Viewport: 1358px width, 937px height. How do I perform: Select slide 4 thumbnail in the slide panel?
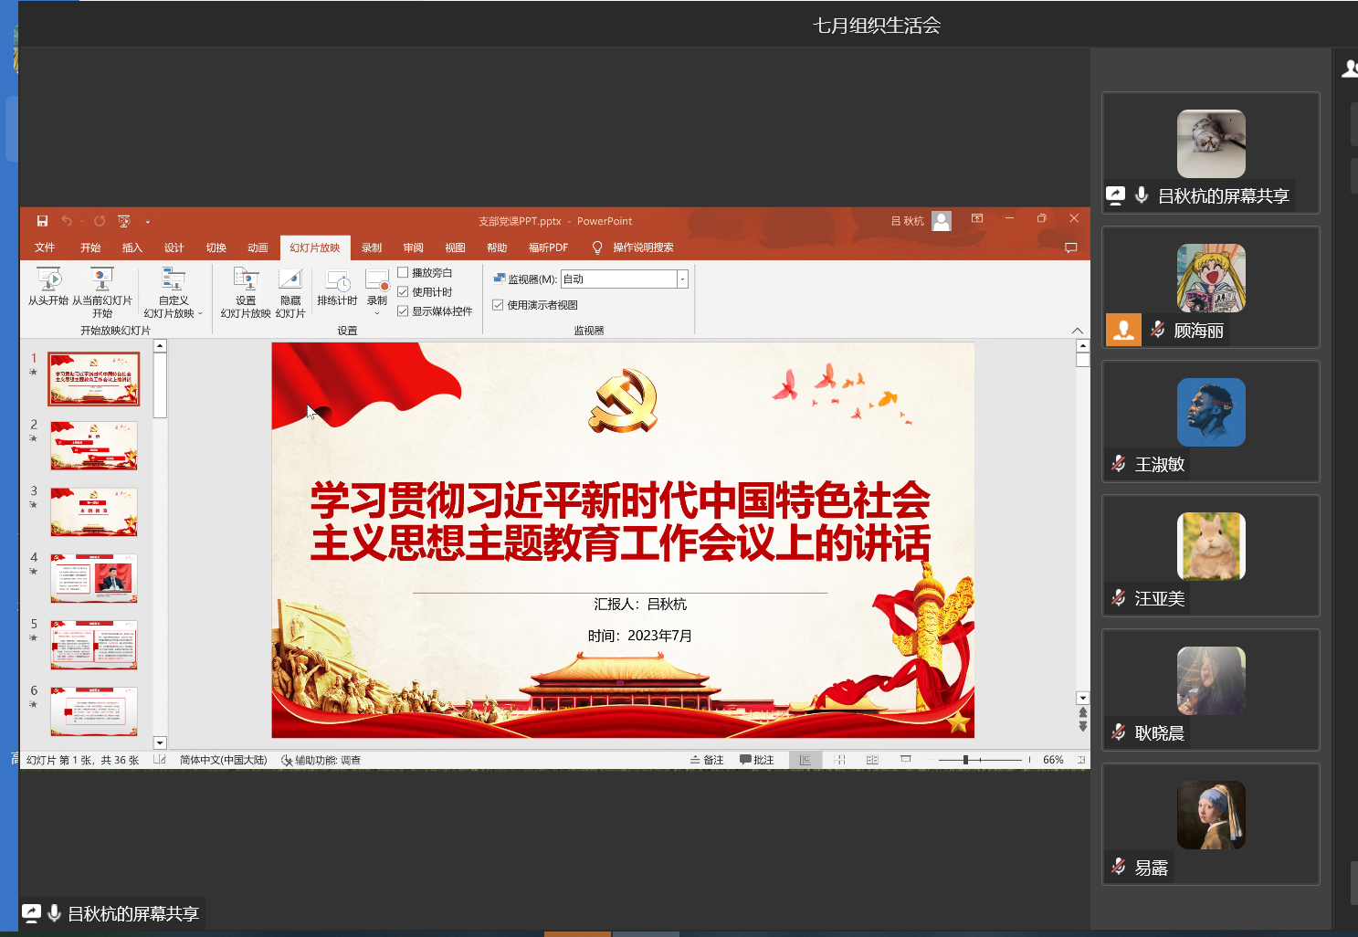point(94,578)
